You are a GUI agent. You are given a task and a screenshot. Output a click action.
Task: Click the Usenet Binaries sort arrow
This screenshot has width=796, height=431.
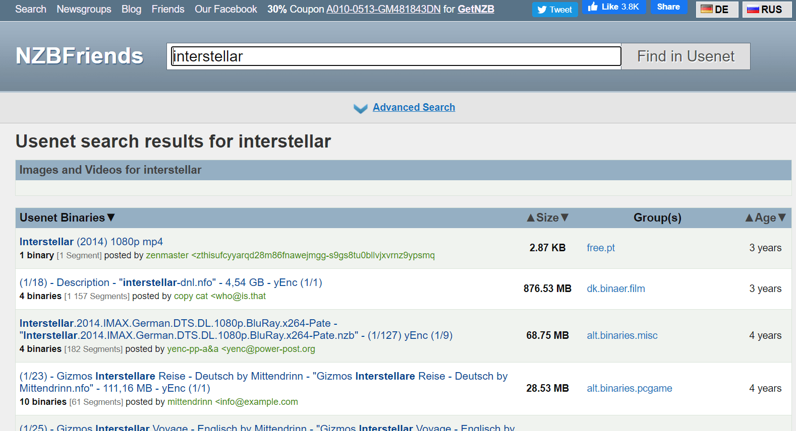(111, 218)
